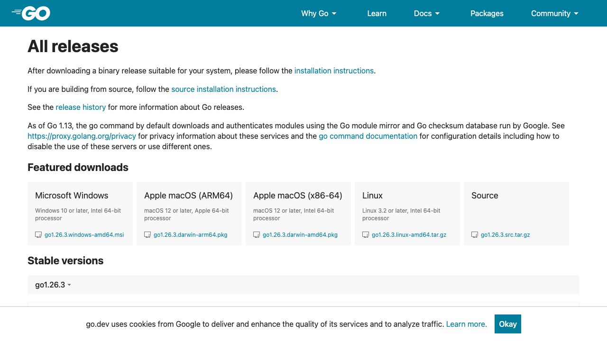The image size is (607, 341).
Task: Open the Why Go dropdown menu
Action: point(319,13)
